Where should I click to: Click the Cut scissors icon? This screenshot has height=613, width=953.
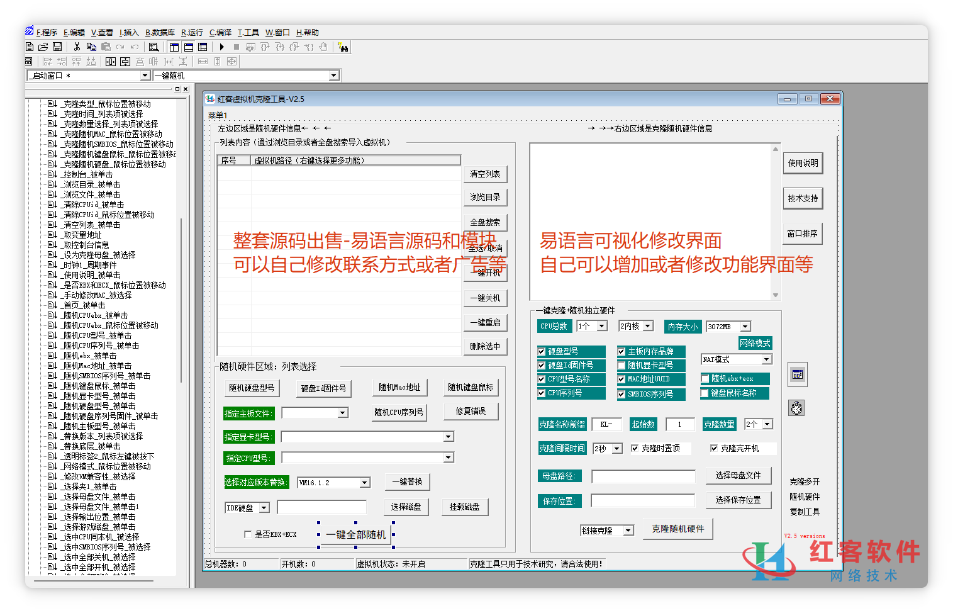[x=77, y=47]
